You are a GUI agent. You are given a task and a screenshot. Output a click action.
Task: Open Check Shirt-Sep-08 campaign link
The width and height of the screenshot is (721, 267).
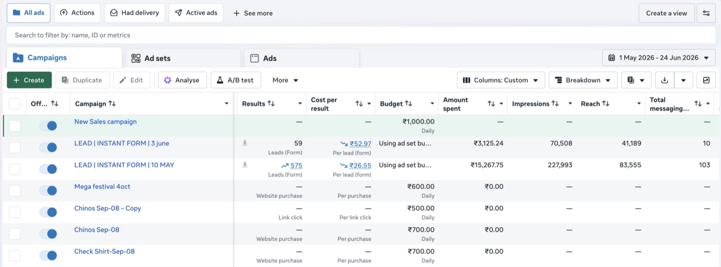click(105, 251)
